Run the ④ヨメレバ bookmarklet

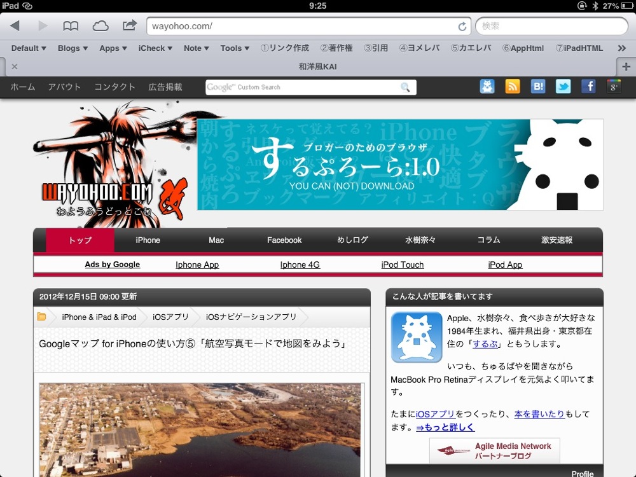pyautogui.click(x=419, y=48)
